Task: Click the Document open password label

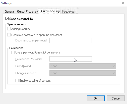Action: pos(31,40)
